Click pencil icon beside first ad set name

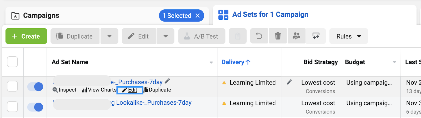point(167,81)
